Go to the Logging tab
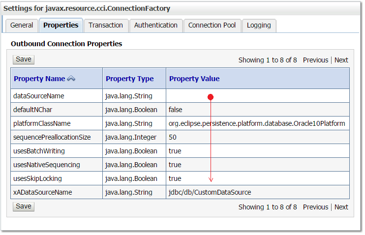365x235 pixels. (259, 26)
